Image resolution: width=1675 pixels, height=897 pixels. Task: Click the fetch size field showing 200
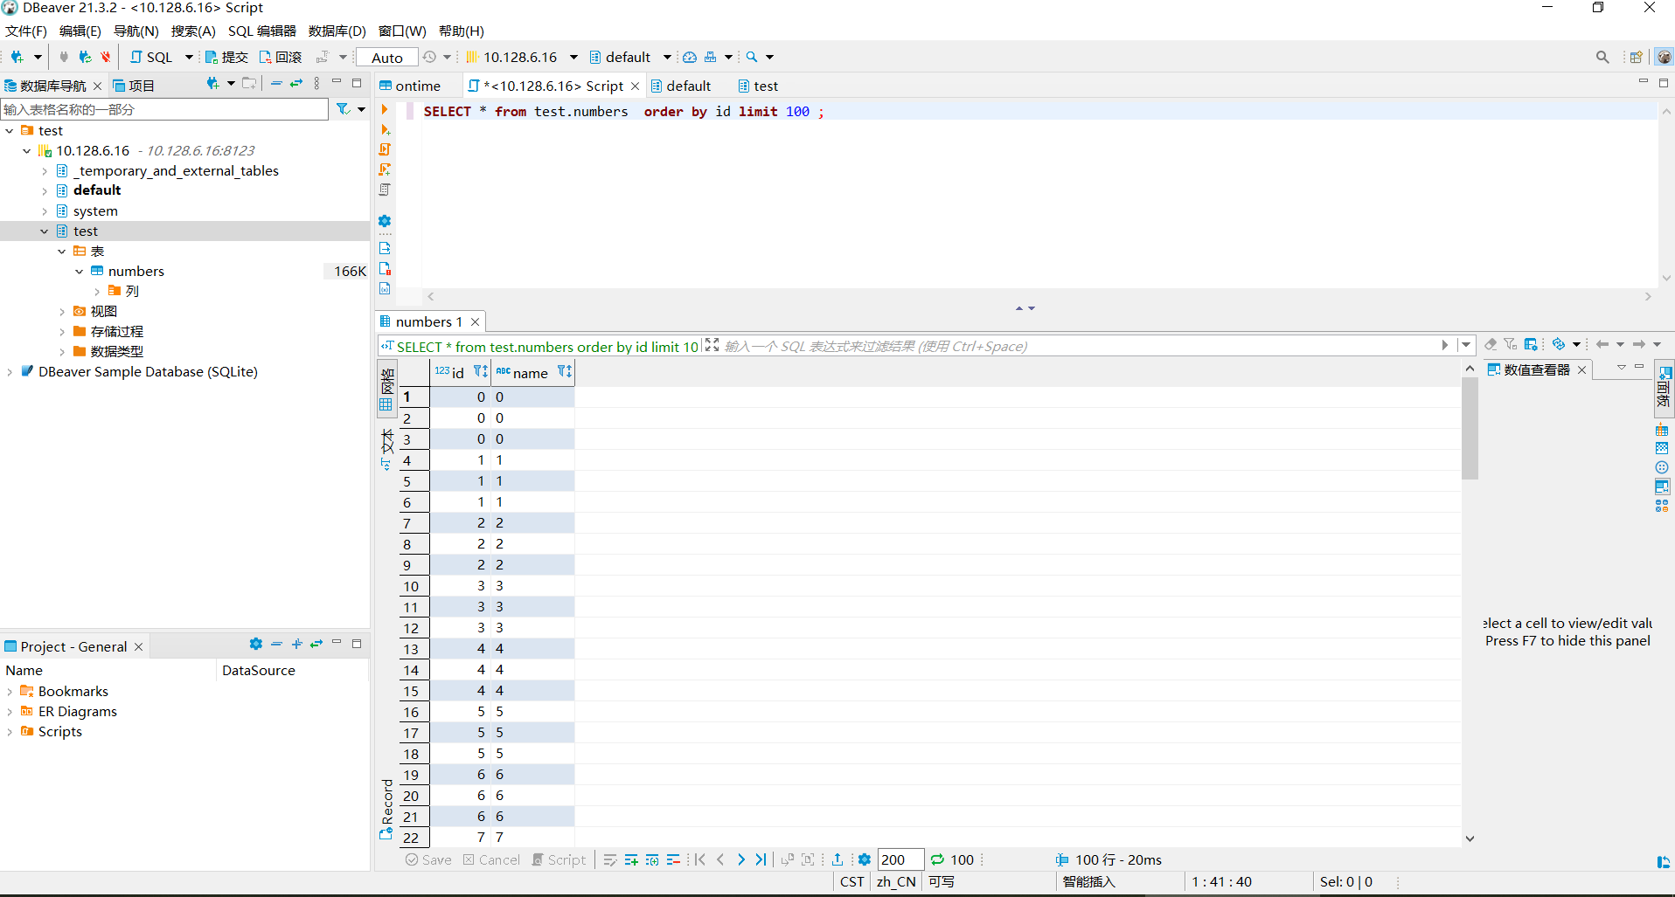click(x=899, y=859)
